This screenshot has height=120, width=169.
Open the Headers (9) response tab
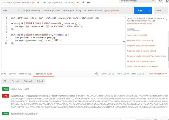click(x=25, y=74)
